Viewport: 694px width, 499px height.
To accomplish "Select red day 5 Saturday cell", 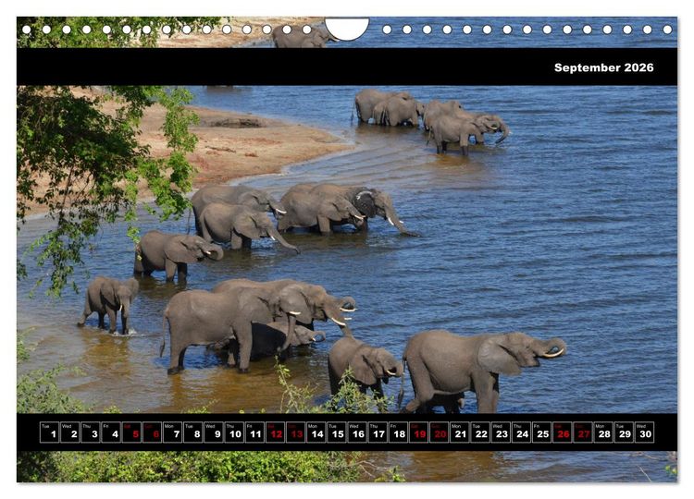I will coord(131,432).
